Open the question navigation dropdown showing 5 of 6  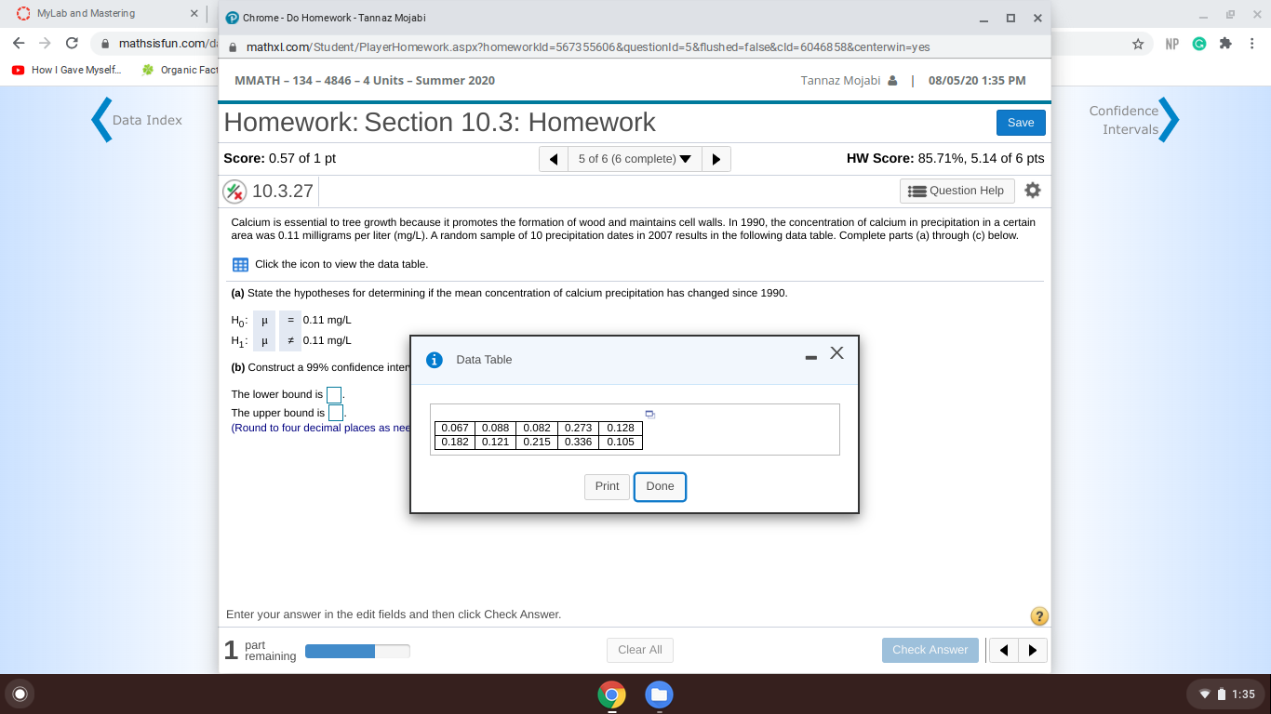click(x=635, y=158)
